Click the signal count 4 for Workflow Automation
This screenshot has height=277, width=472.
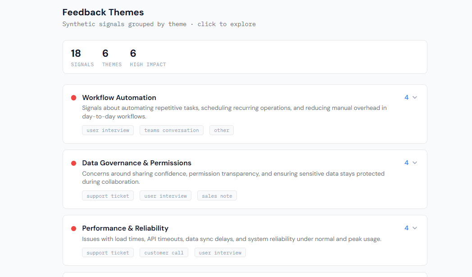coord(406,98)
